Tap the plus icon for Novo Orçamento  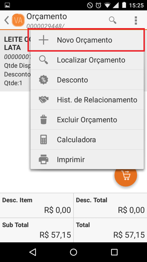pyautogui.click(x=44, y=40)
